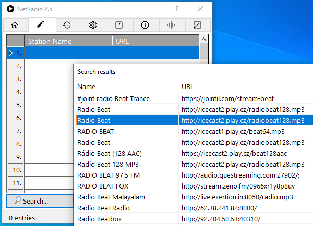Select Radio Beat 128 MP3 result
Screen dimensions: 313x226
point(108,165)
